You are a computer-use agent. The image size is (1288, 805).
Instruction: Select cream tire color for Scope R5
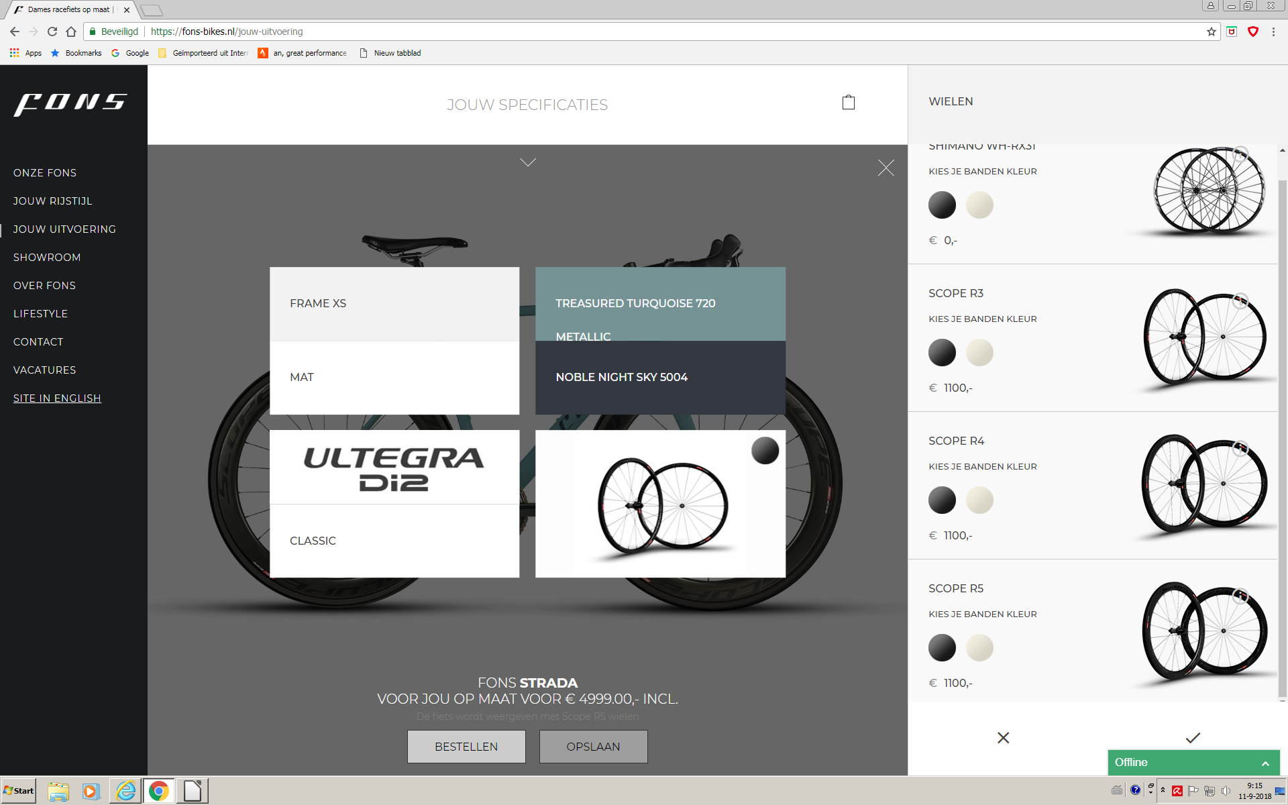[x=979, y=647]
